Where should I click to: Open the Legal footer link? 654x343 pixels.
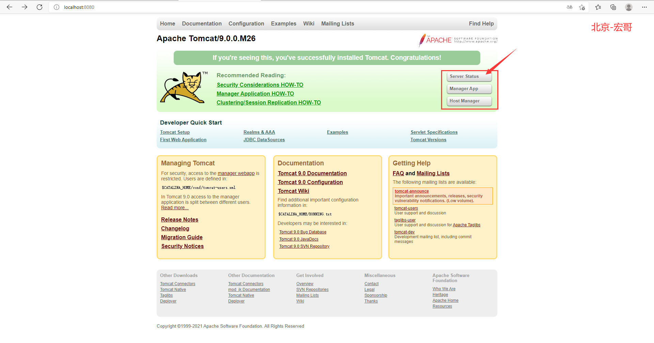(x=369, y=290)
